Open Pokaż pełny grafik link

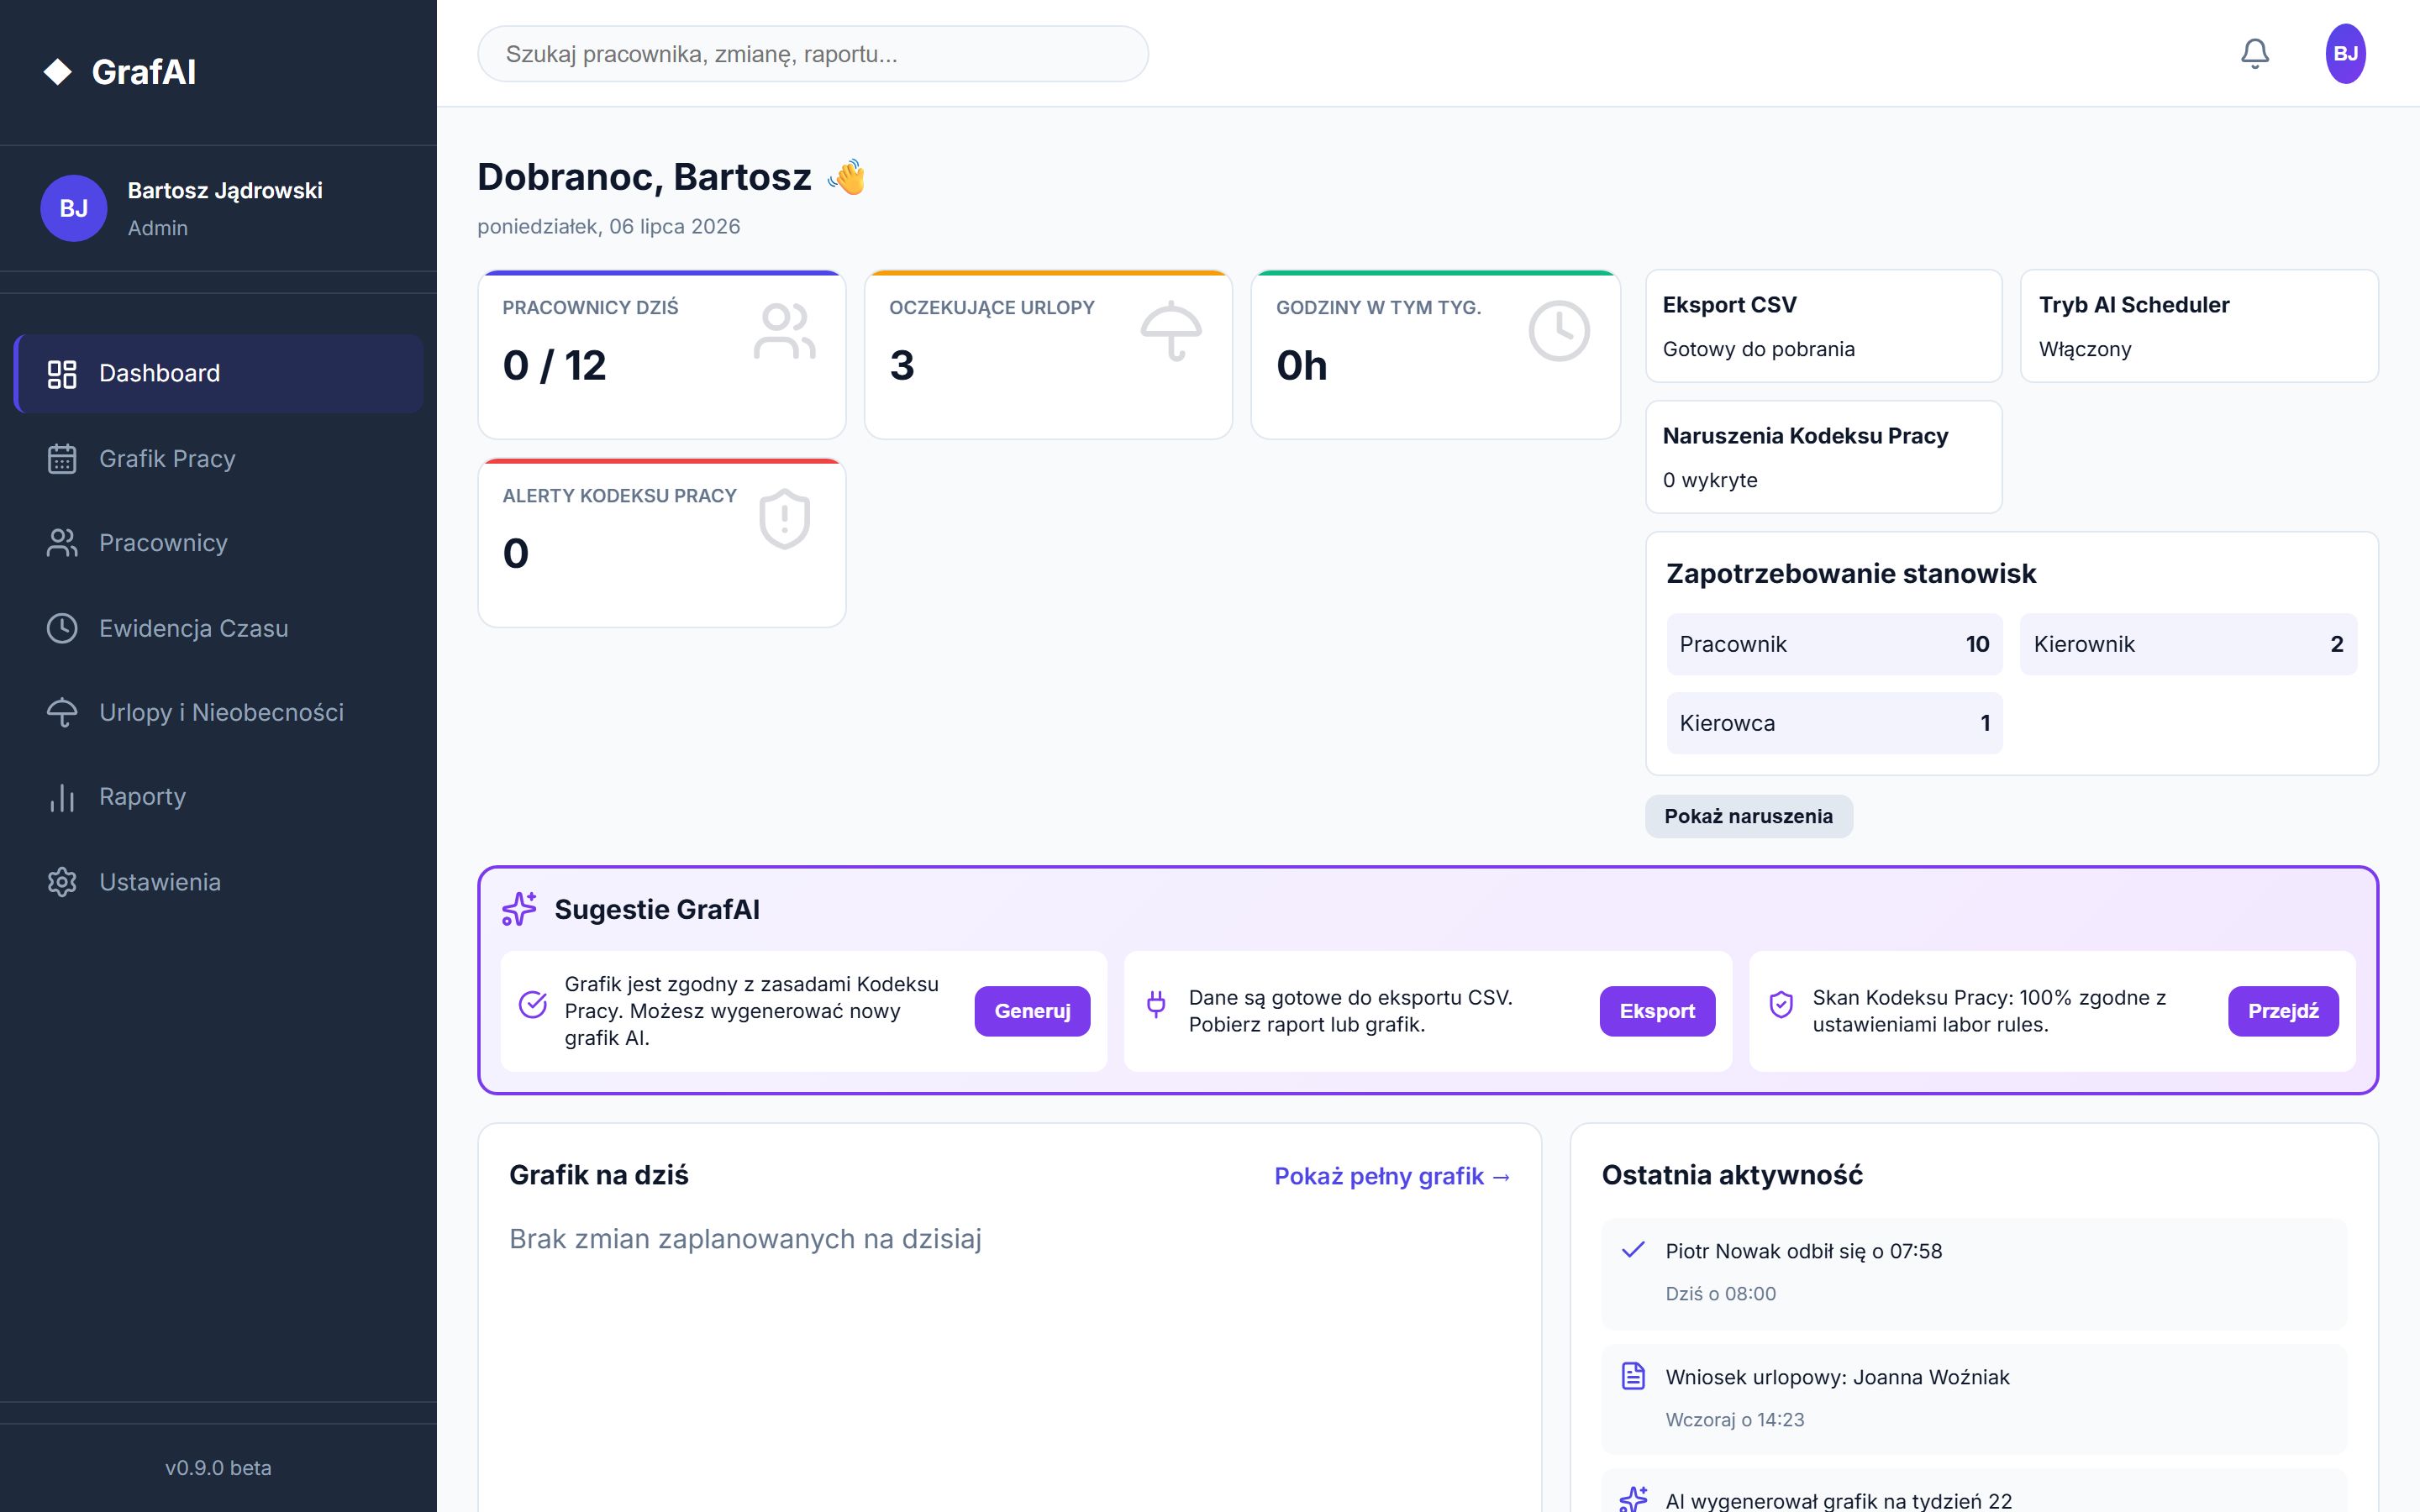point(1392,1176)
